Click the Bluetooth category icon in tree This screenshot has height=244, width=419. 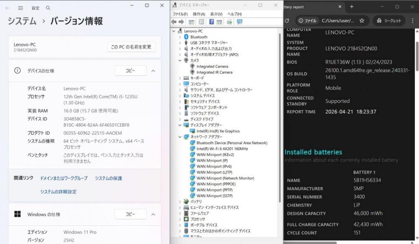[186, 37]
